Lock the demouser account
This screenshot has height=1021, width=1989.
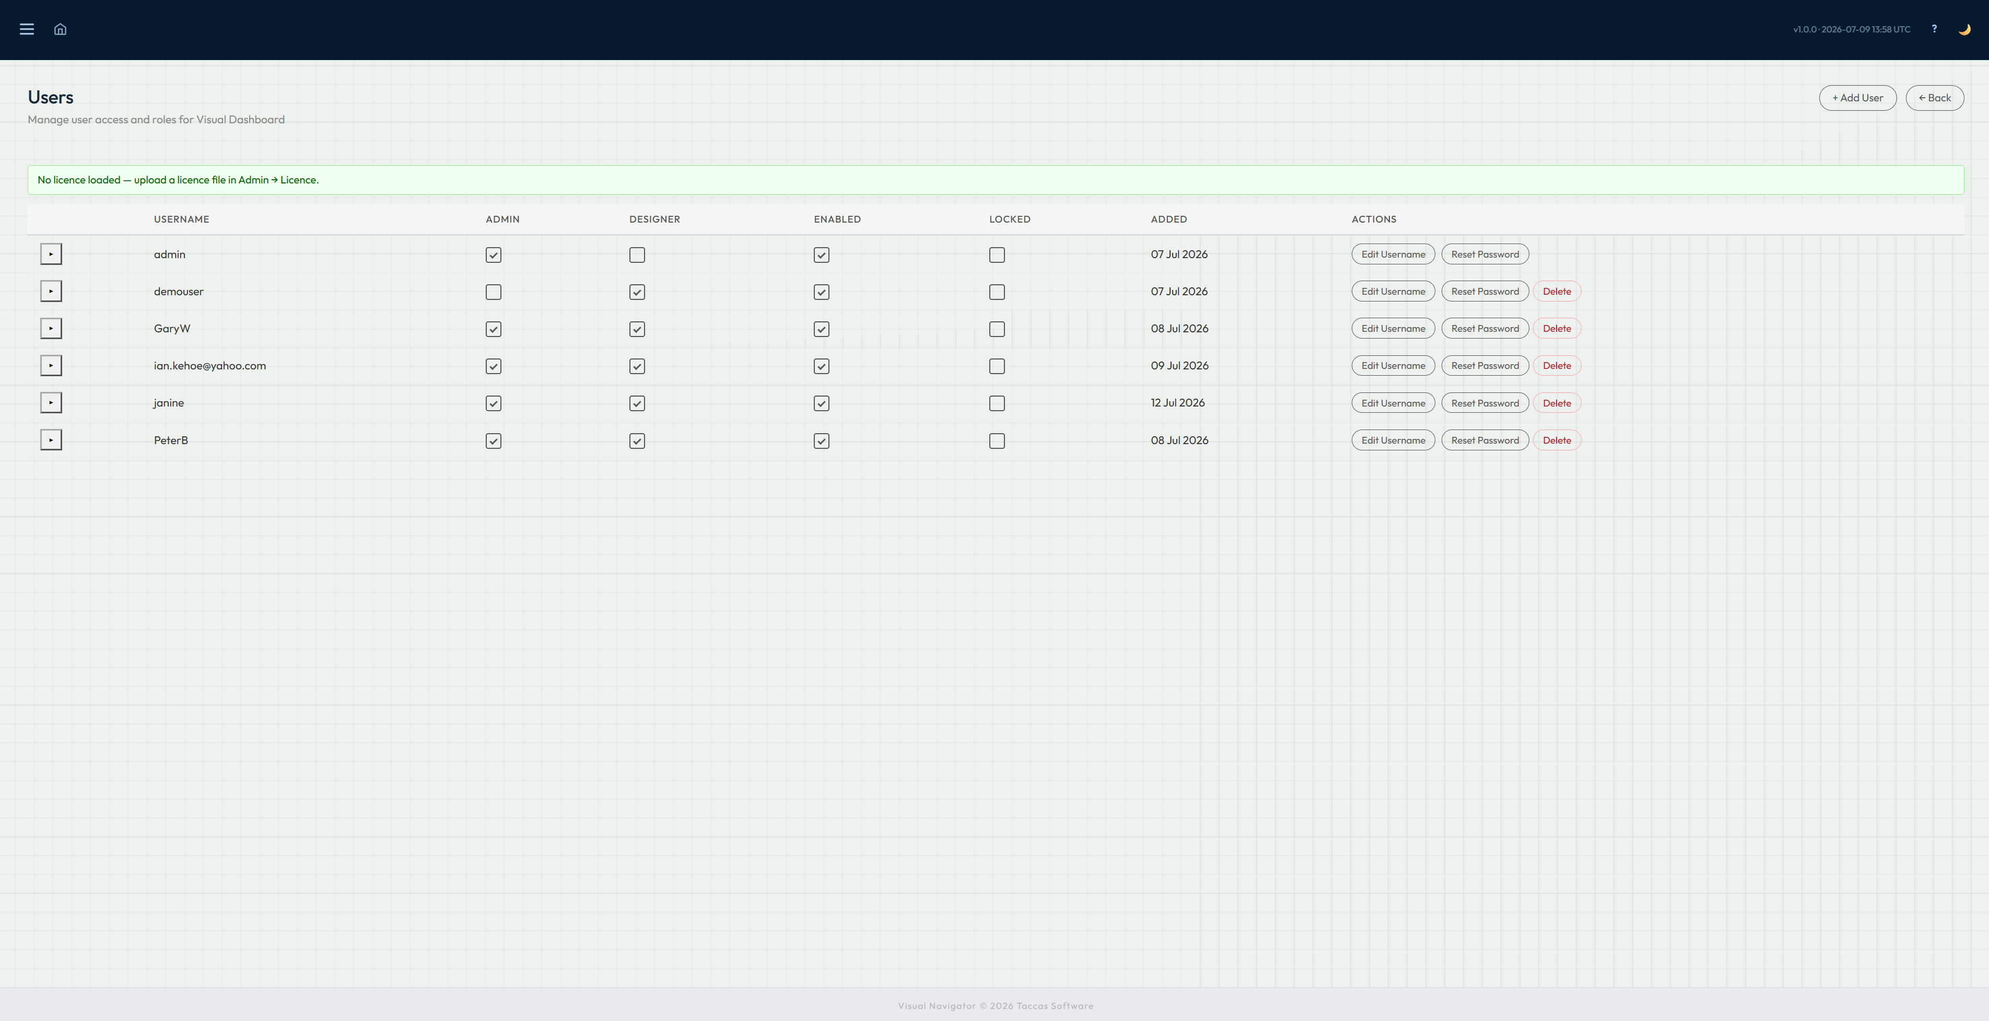click(x=997, y=292)
